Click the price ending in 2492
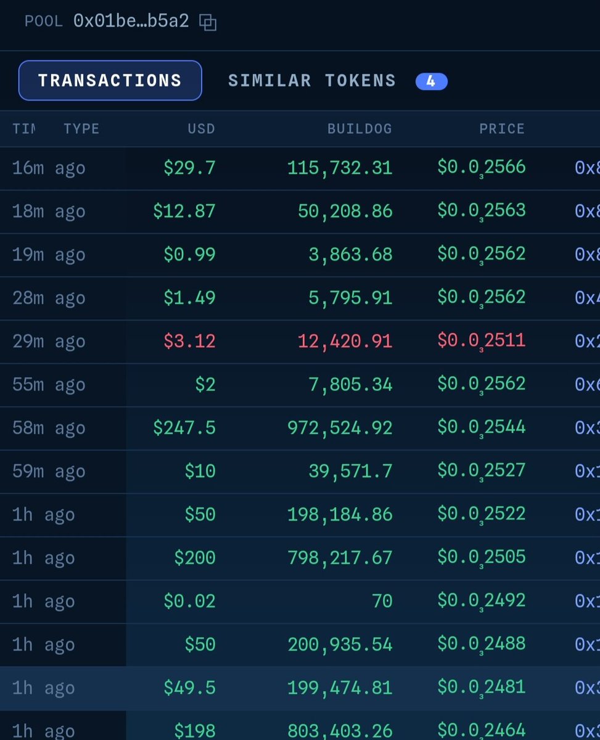This screenshot has height=740, width=600. (482, 601)
